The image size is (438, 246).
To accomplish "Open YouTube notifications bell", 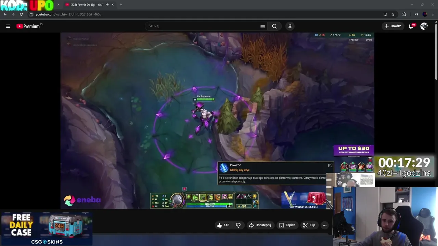I will [411, 26].
